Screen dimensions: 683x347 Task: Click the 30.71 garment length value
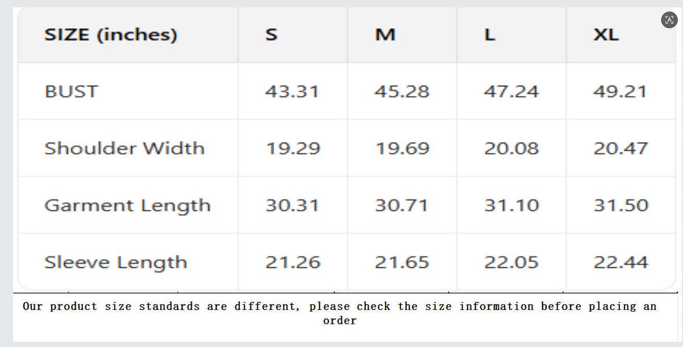(401, 206)
